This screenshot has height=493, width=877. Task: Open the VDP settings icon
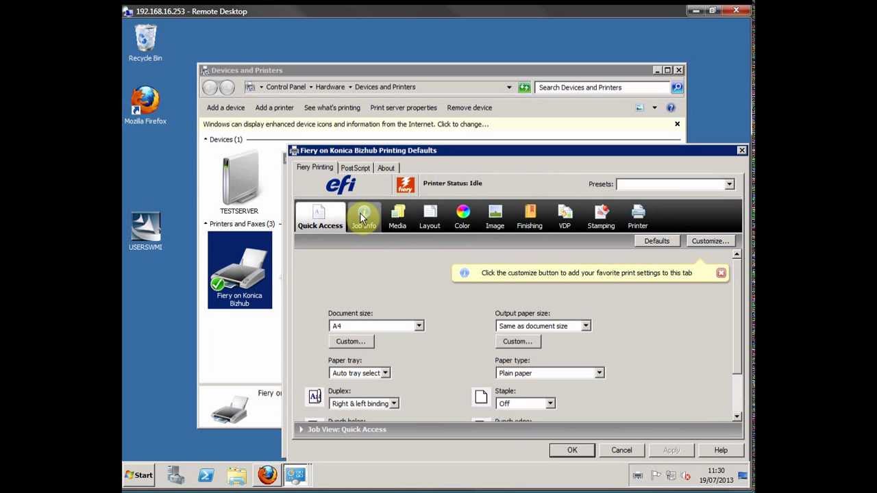tap(565, 216)
